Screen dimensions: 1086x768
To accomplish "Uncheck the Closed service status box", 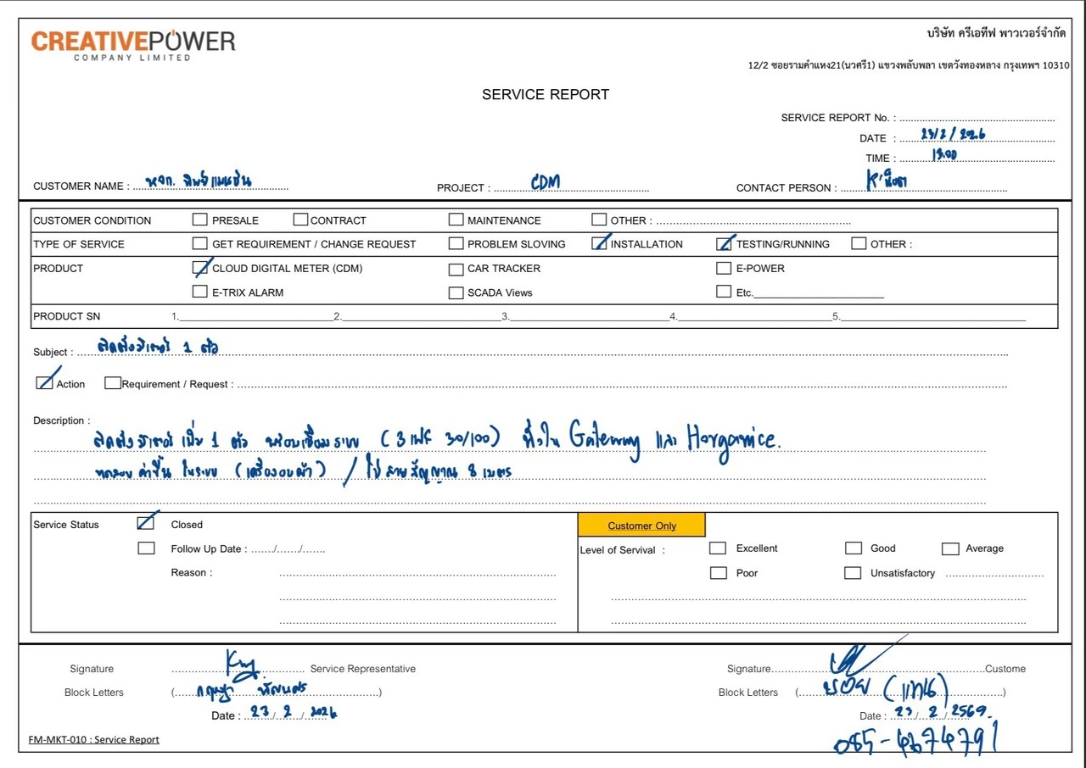I will pyautogui.click(x=146, y=523).
